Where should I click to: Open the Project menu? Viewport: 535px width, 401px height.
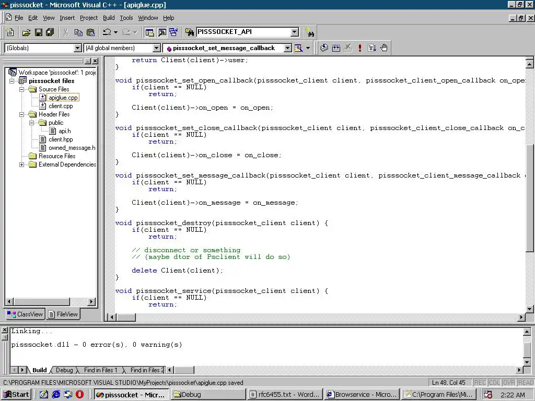pos(89,18)
